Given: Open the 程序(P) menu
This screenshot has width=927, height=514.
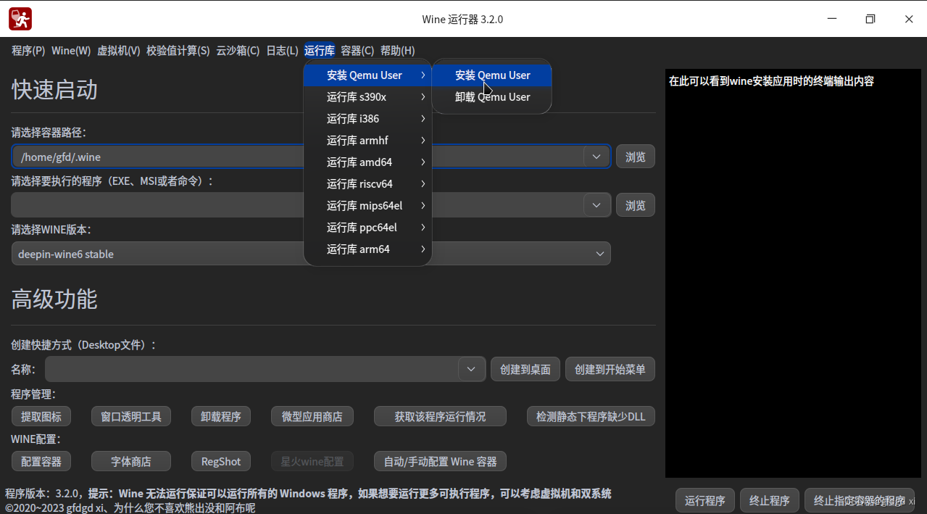Looking at the screenshot, I should point(28,51).
